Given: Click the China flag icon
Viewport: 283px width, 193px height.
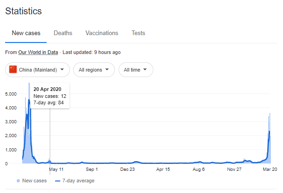Looking at the screenshot, I should [13, 70].
